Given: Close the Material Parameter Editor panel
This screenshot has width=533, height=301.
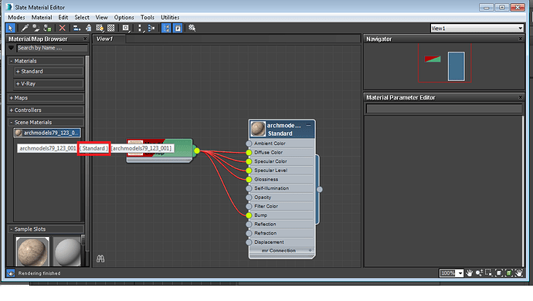Looking at the screenshot, I should (520, 97).
